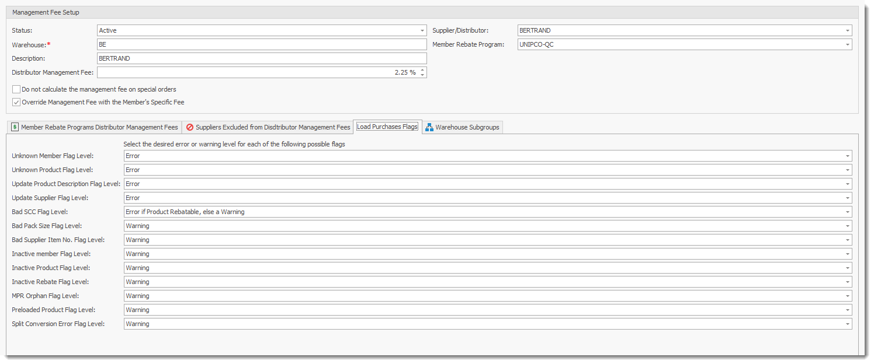Click the Description text field
The image size is (874, 364).
261,58
